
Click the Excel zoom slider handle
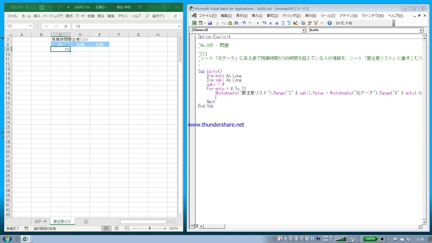coord(150,228)
